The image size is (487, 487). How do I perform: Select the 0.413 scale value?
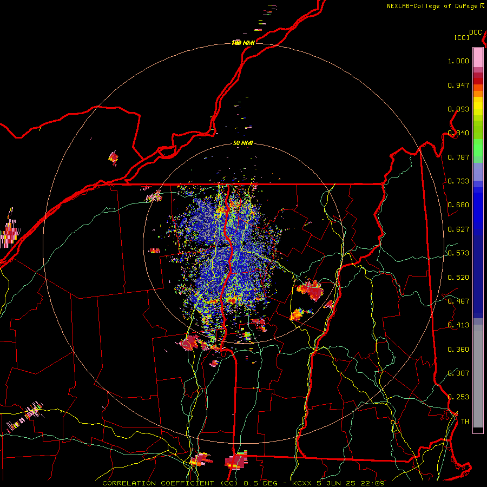point(458,325)
